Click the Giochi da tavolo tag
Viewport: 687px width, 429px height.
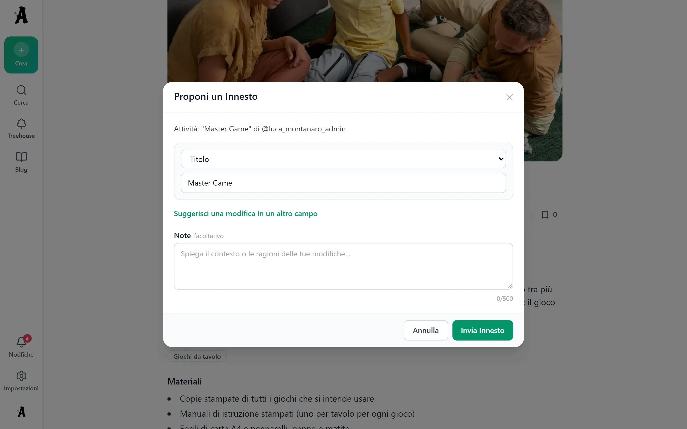pyautogui.click(x=197, y=356)
